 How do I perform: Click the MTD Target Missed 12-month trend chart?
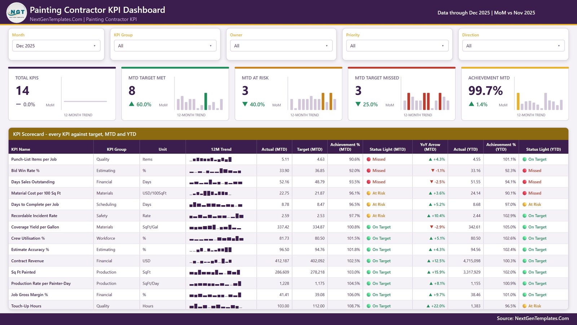(426, 101)
